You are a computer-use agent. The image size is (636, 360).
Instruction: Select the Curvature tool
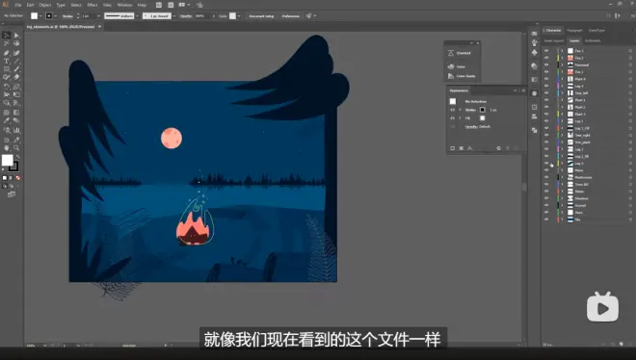click(16, 53)
